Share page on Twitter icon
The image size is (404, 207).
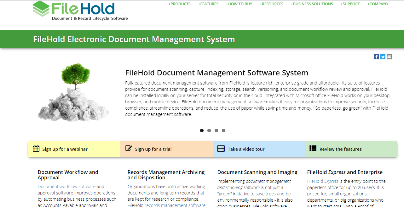[383, 57]
